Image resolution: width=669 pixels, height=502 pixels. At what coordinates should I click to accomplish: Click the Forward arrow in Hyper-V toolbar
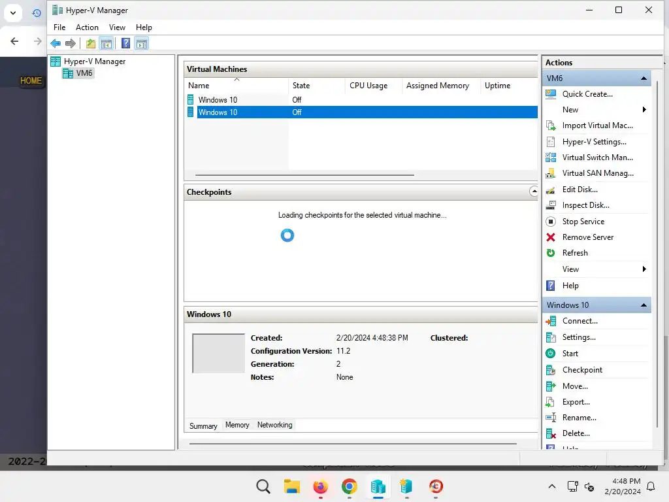coord(71,43)
